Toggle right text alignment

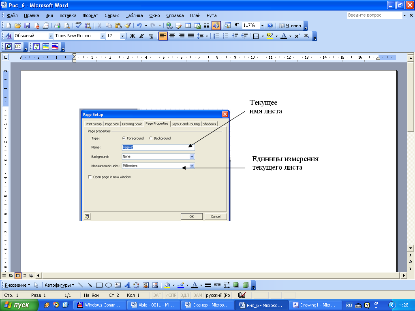pos(181,36)
